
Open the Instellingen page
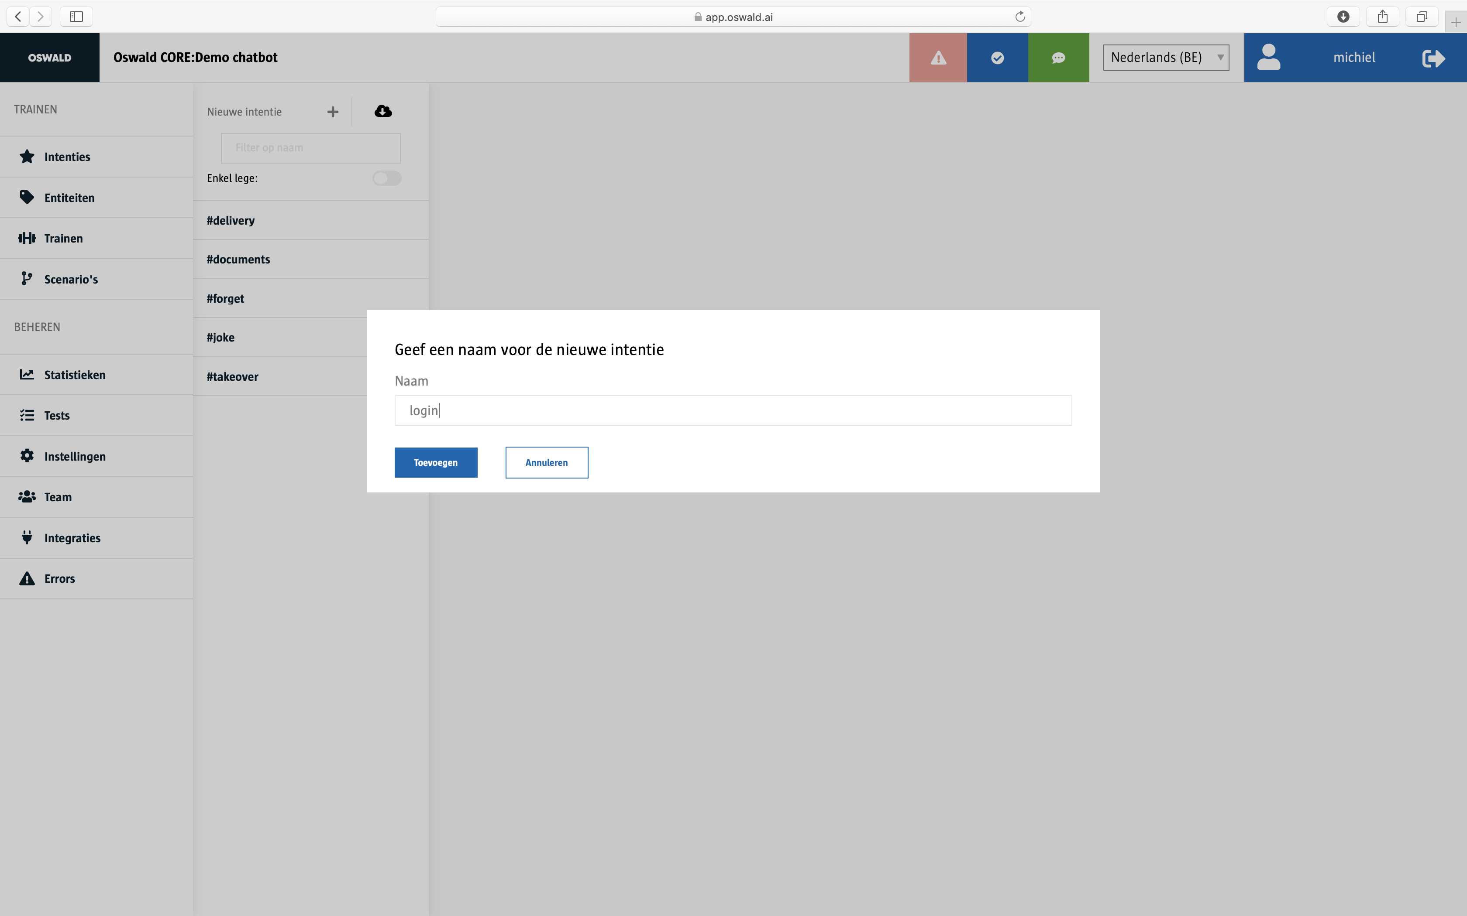pos(96,456)
